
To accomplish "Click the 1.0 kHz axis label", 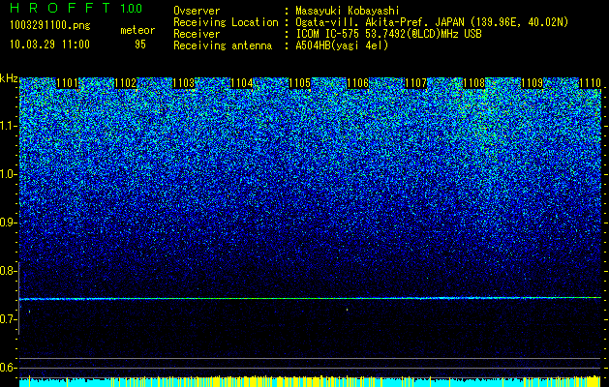I will click(8, 174).
